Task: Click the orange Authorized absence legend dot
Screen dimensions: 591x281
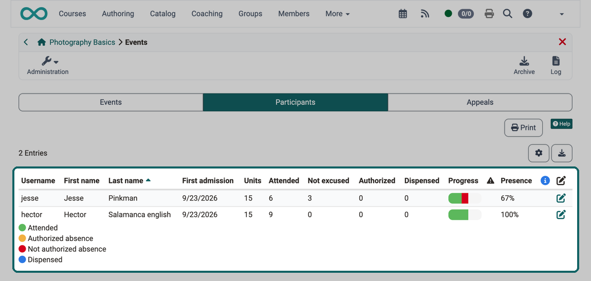Action: pos(22,238)
